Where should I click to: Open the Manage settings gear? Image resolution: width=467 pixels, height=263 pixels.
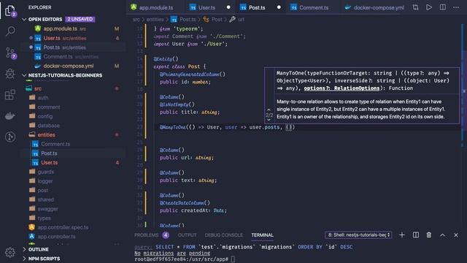[10, 252]
